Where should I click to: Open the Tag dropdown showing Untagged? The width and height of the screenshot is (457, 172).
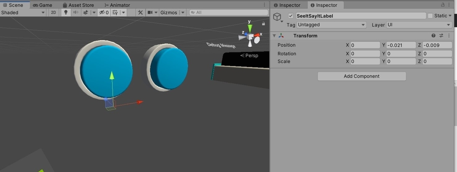[x=332, y=25]
